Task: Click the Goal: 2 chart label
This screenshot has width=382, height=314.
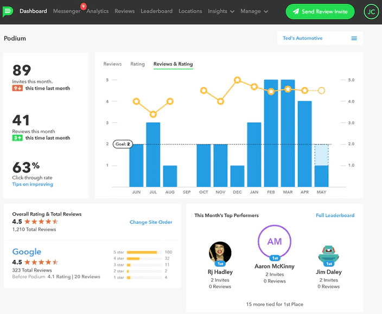Action: pos(123,144)
